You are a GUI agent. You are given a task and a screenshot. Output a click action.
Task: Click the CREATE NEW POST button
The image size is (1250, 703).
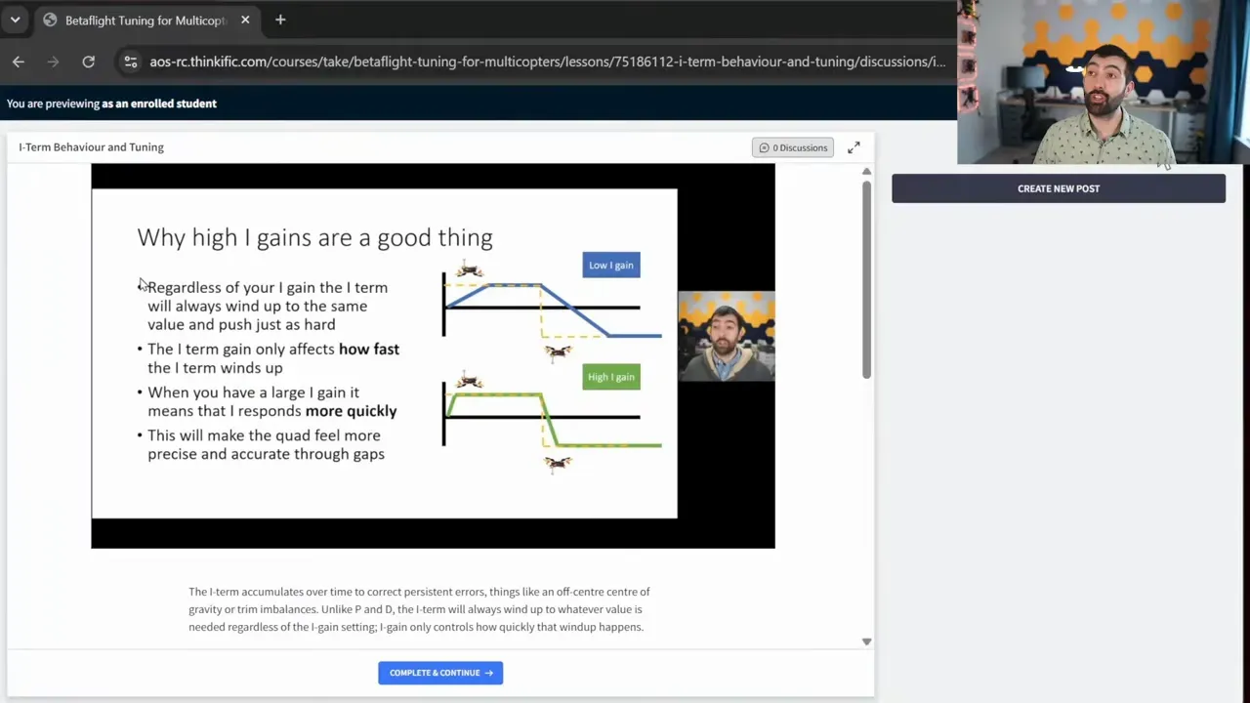tap(1058, 188)
